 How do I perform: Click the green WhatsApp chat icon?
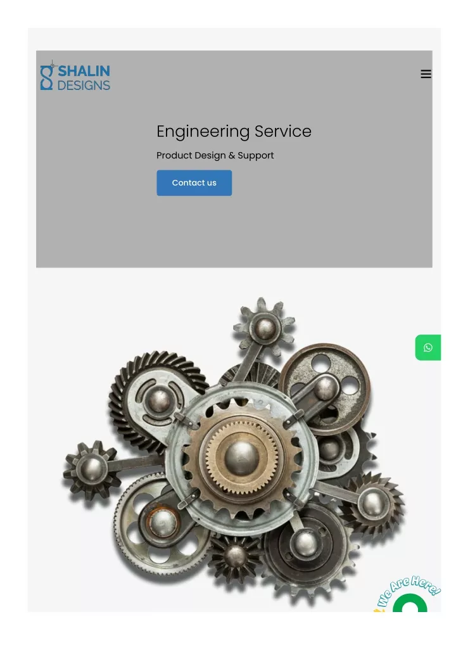pos(427,348)
